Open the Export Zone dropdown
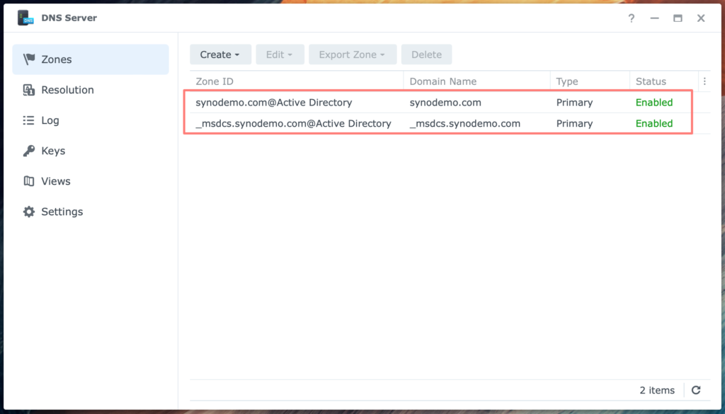Screen dimensions: 725x414 coord(353,54)
